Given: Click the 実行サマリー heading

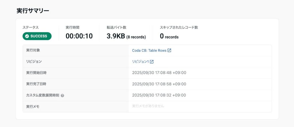Looking at the screenshot, I should click(33, 11).
